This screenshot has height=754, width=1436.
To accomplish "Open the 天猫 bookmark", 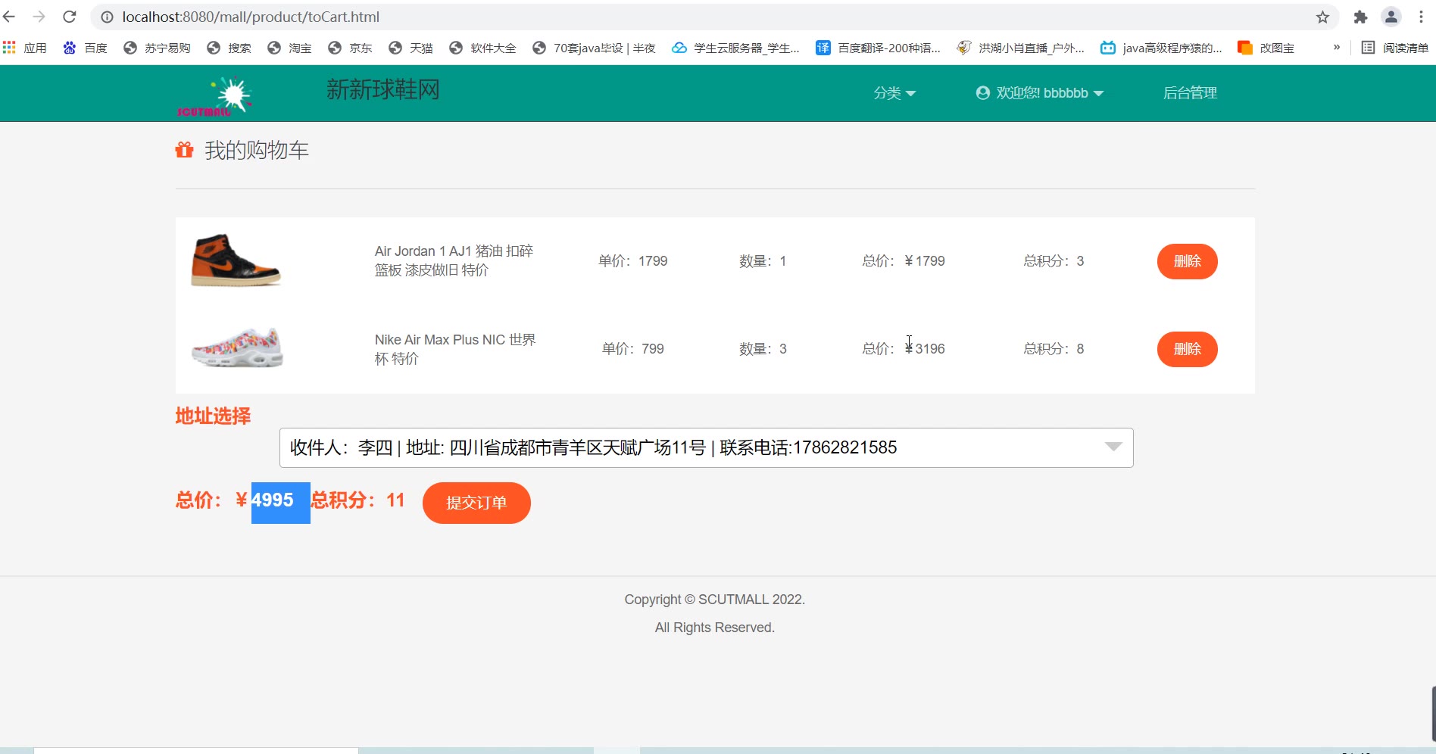I will (411, 48).
